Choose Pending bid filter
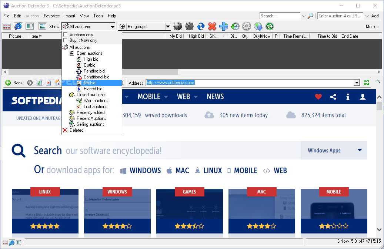Screen dimensions: 384x249 click(x=94, y=71)
